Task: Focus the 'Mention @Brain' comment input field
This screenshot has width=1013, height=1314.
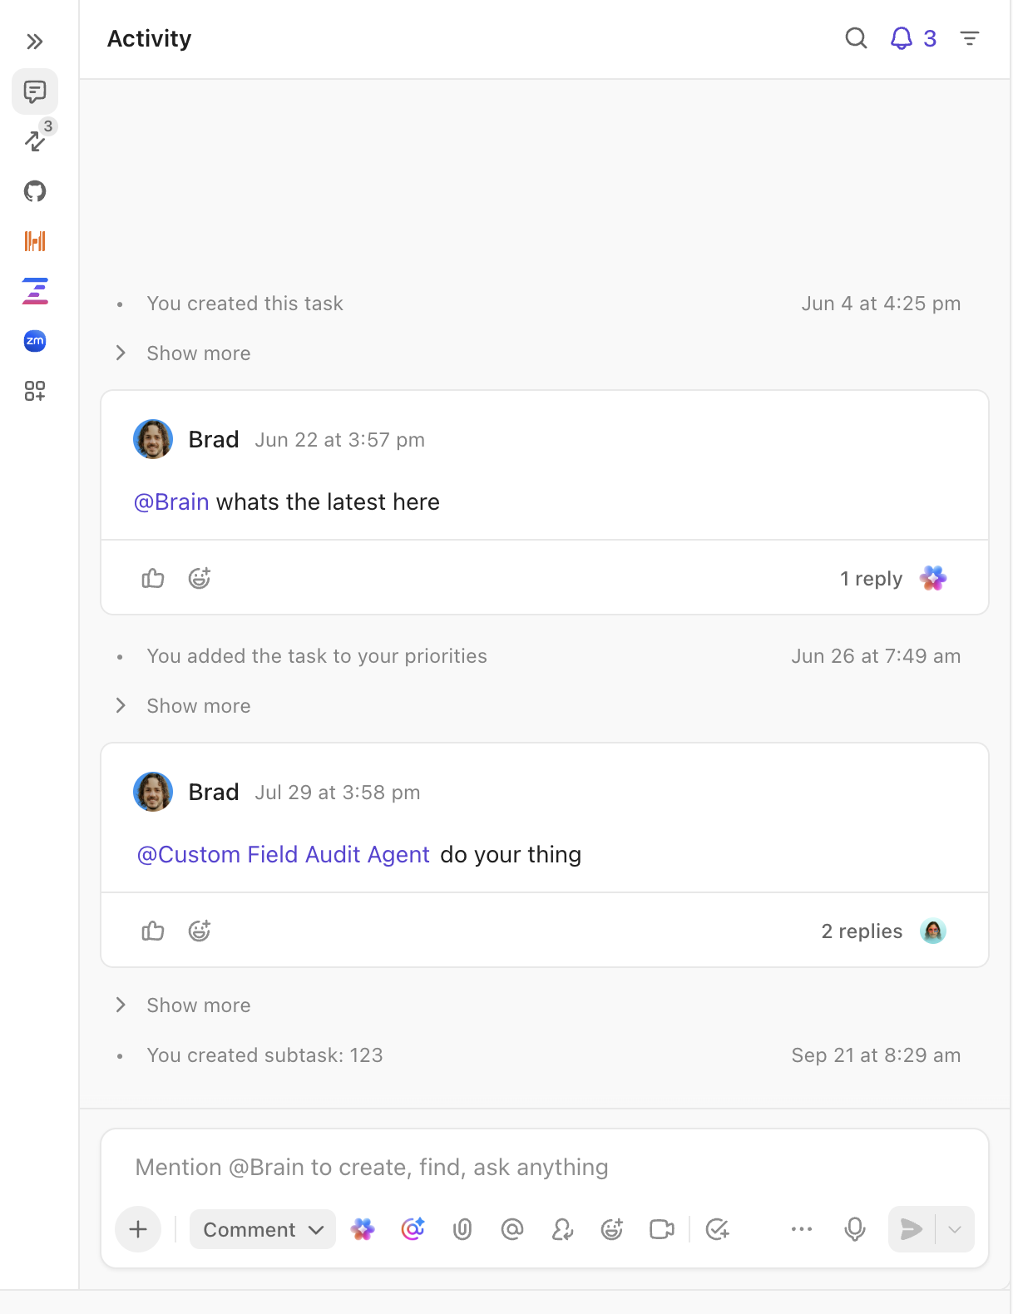Action: (545, 1168)
